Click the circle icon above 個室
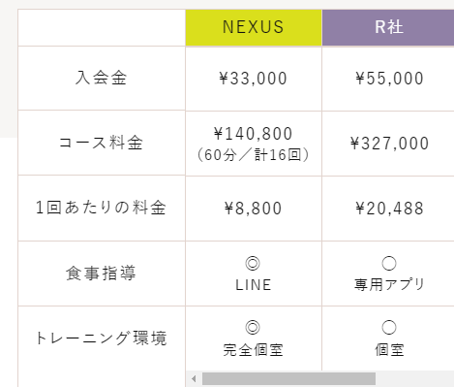The height and width of the screenshot is (387, 454). [x=389, y=327]
